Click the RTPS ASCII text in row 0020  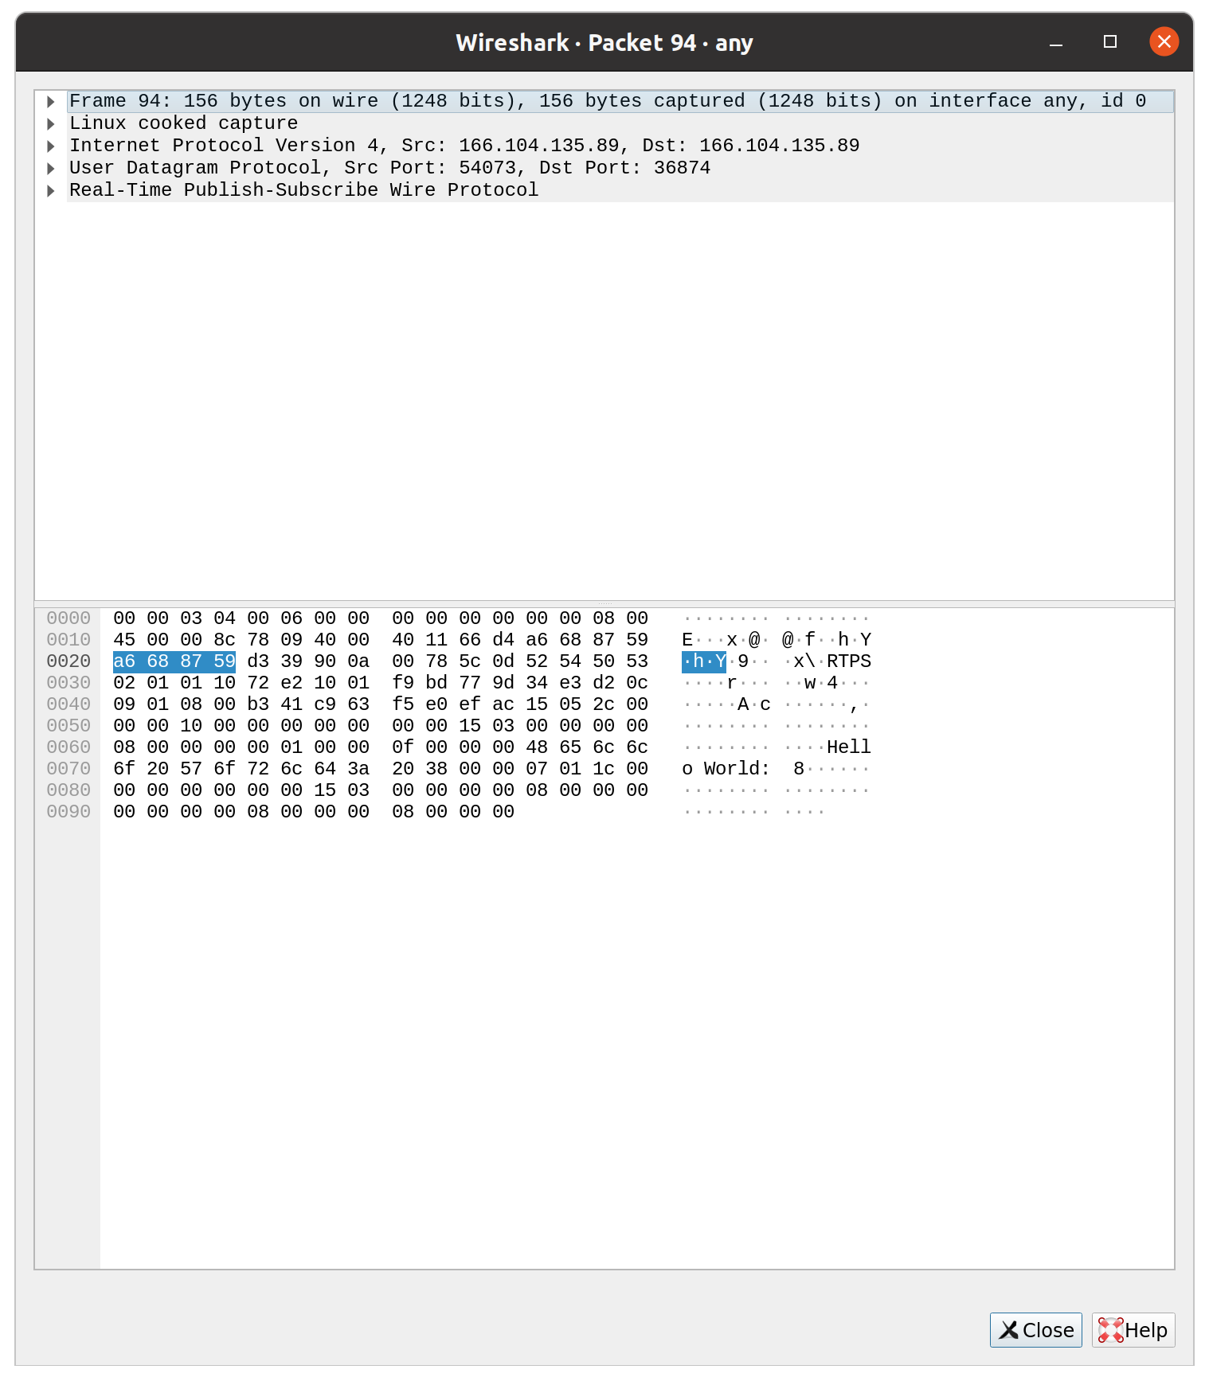[849, 661]
